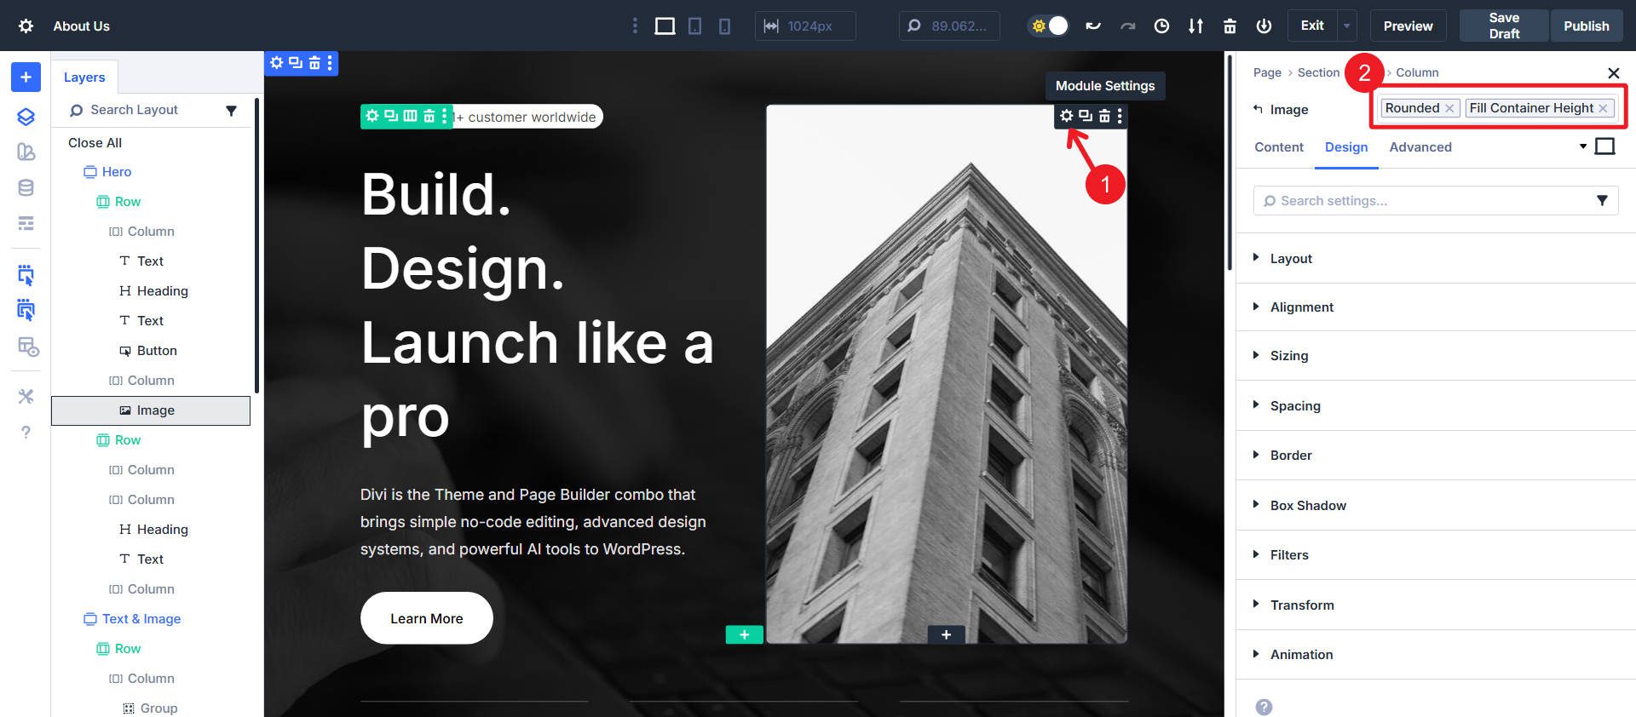Open the Design tab
Screen dimensions: 1636x717
pyautogui.click(x=1346, y=147)
